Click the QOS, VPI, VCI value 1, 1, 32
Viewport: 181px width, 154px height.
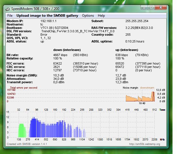tap(46, 38)
